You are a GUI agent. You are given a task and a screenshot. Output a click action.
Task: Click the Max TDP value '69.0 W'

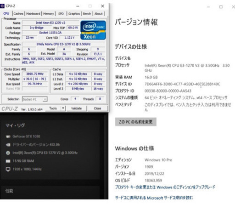point(73,28)
